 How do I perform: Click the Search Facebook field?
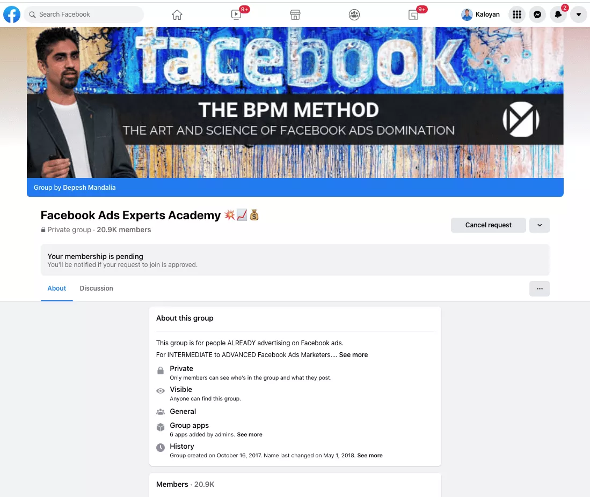click(84, 14)
